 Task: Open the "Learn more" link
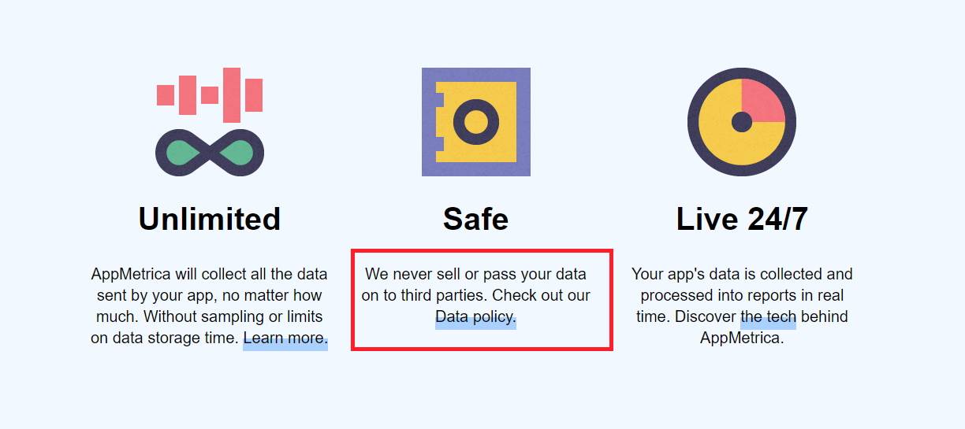click(x=285, y=338)
